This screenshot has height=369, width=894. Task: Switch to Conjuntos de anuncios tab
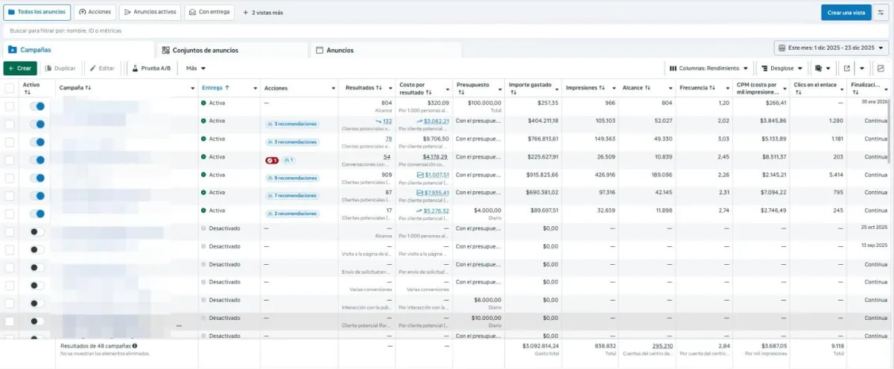pyautogui.click(x=205, y=50)
